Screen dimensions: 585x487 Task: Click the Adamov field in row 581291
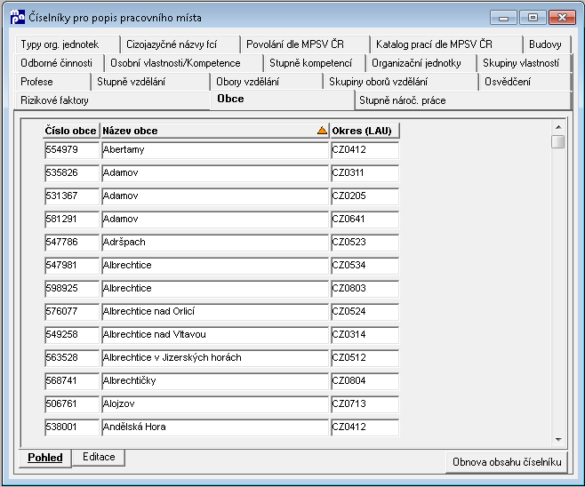pos(215,220)
